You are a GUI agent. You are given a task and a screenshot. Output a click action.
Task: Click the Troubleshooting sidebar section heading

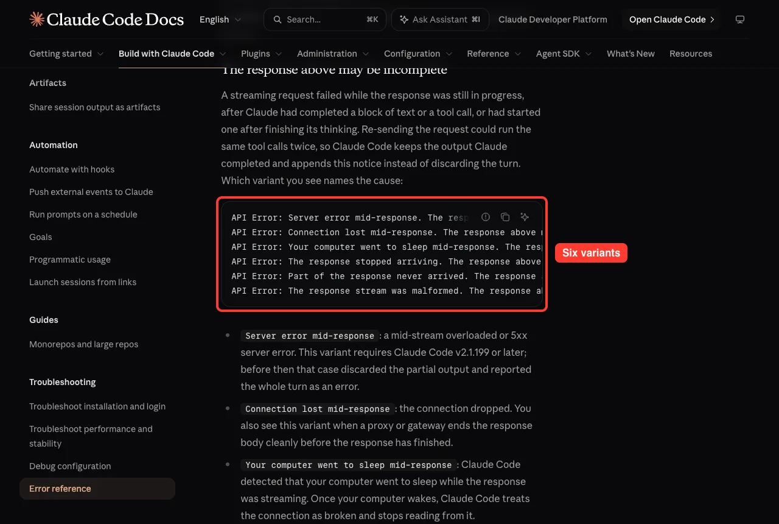[63, 382]
